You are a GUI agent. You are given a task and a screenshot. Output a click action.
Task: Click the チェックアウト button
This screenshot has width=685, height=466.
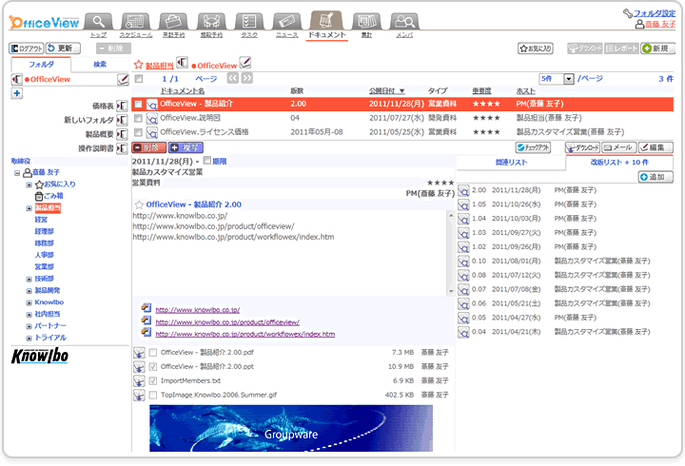pos(533,147)
